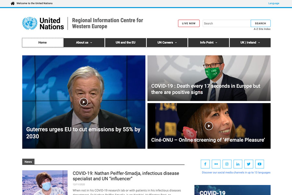The height and width of the screenshot is (195, 292).
Task: Expand the Info Point dropdown
Action: pos(209,43)
